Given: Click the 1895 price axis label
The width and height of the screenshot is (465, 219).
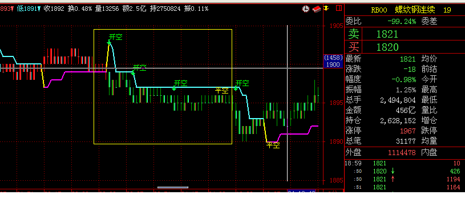Looking at the screenshot, I should point(336,103).
